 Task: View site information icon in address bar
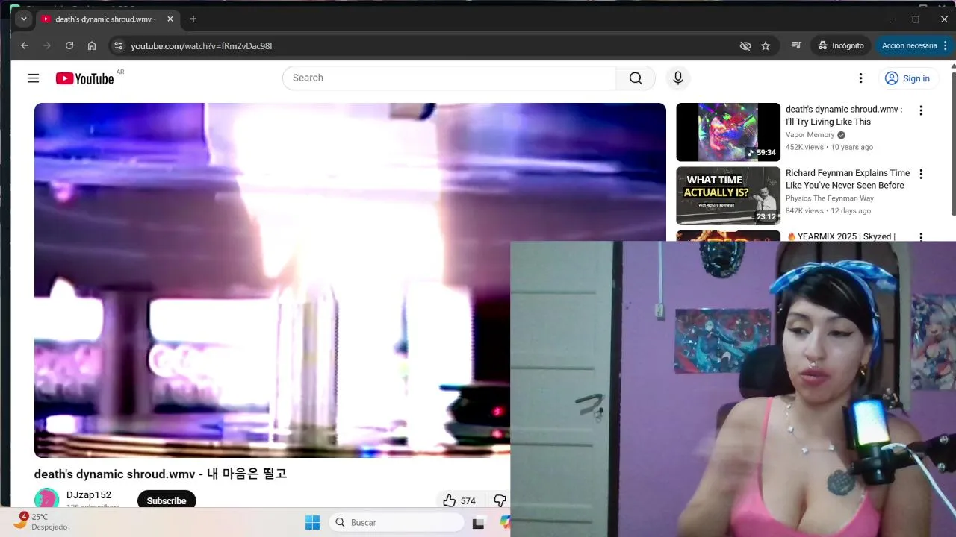point(117,45)
